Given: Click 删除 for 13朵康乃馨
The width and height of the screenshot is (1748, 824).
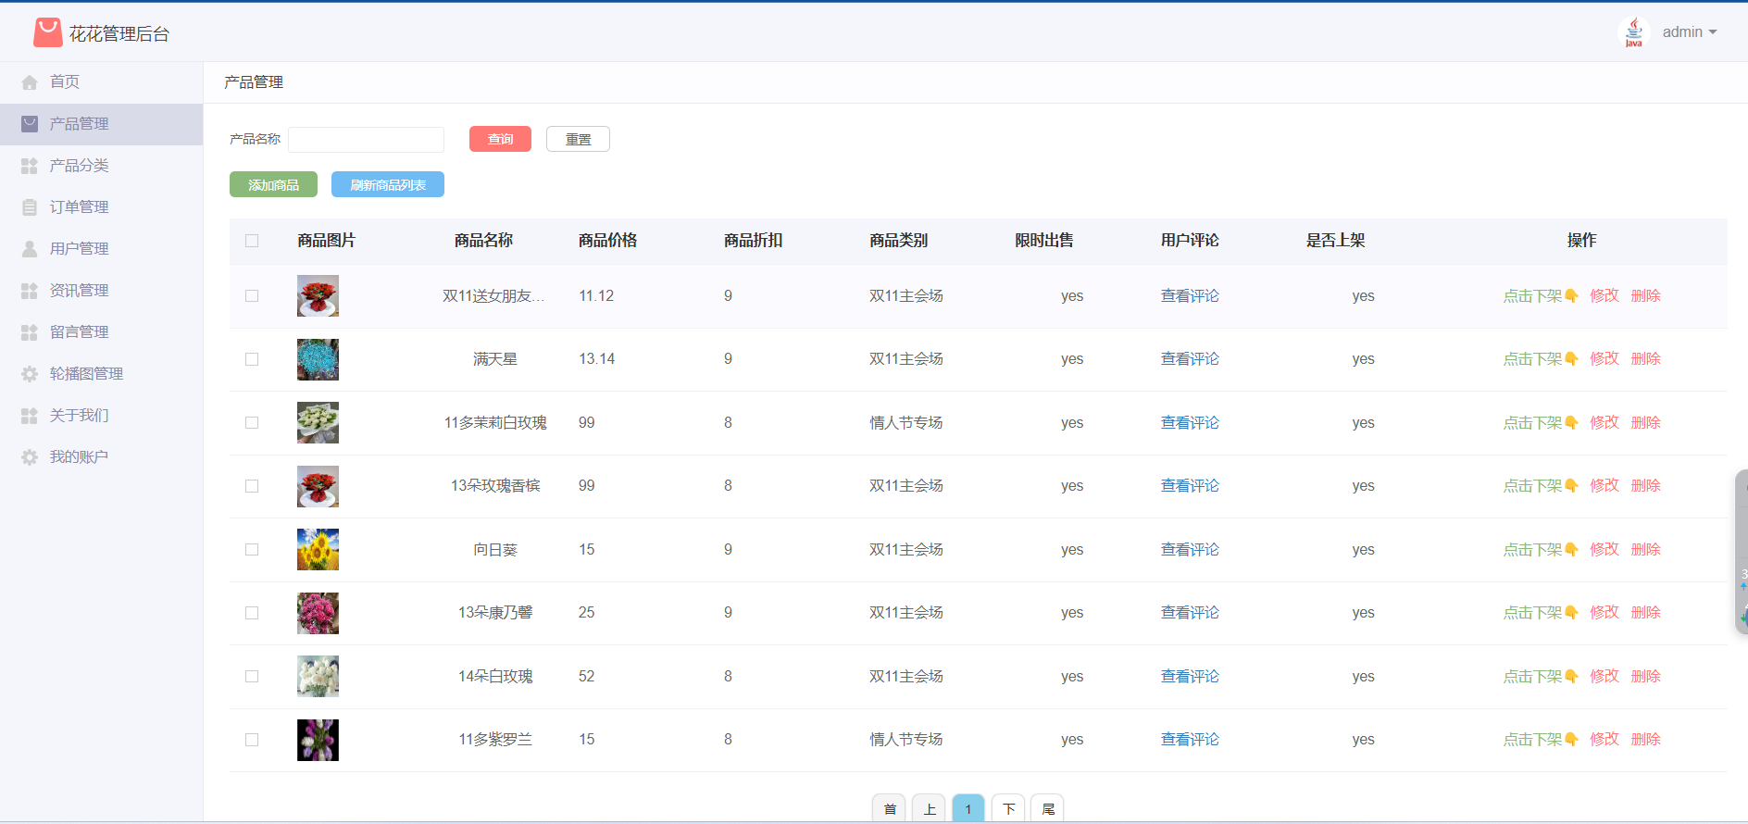Looking at the screenshot, I should point(1646,613).
